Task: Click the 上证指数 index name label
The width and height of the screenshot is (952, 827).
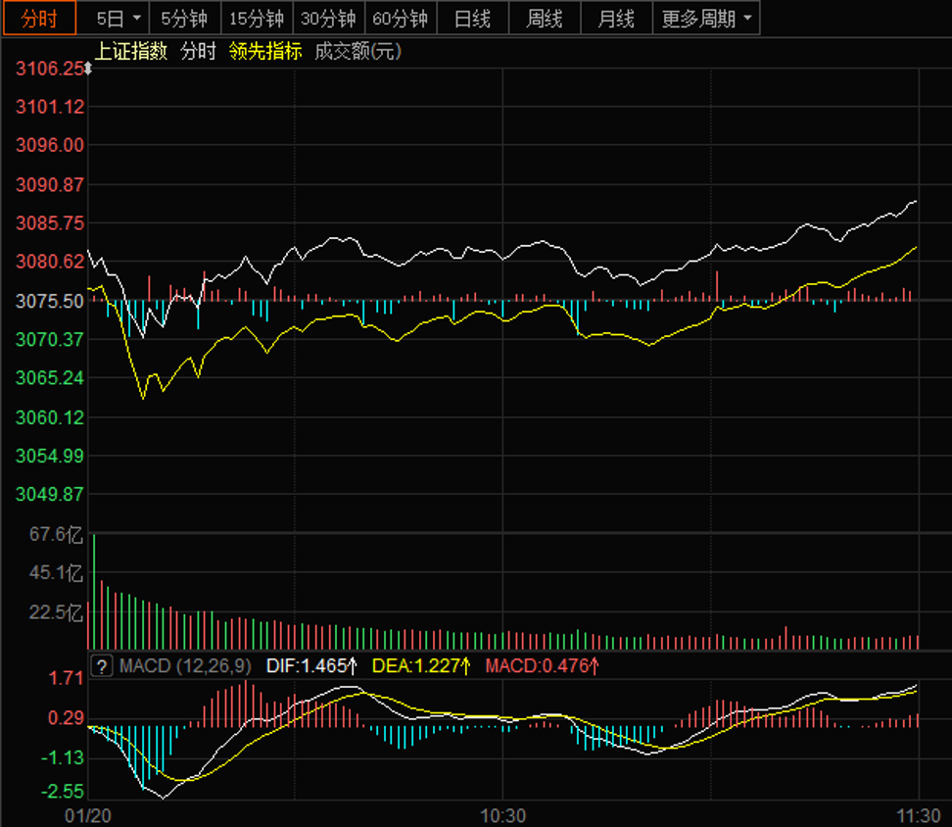Action: click(131, 52)
